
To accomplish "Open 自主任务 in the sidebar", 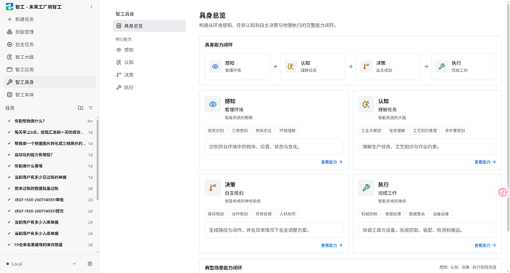I will [50, 44].
